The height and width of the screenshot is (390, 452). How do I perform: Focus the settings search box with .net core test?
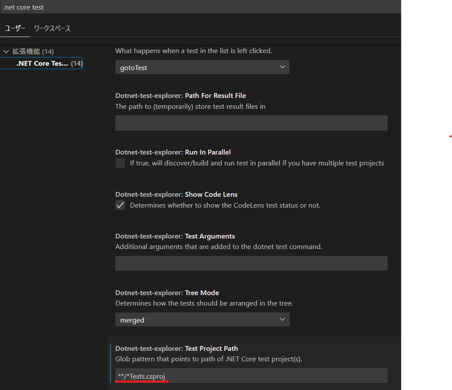[x=200, y=7]
